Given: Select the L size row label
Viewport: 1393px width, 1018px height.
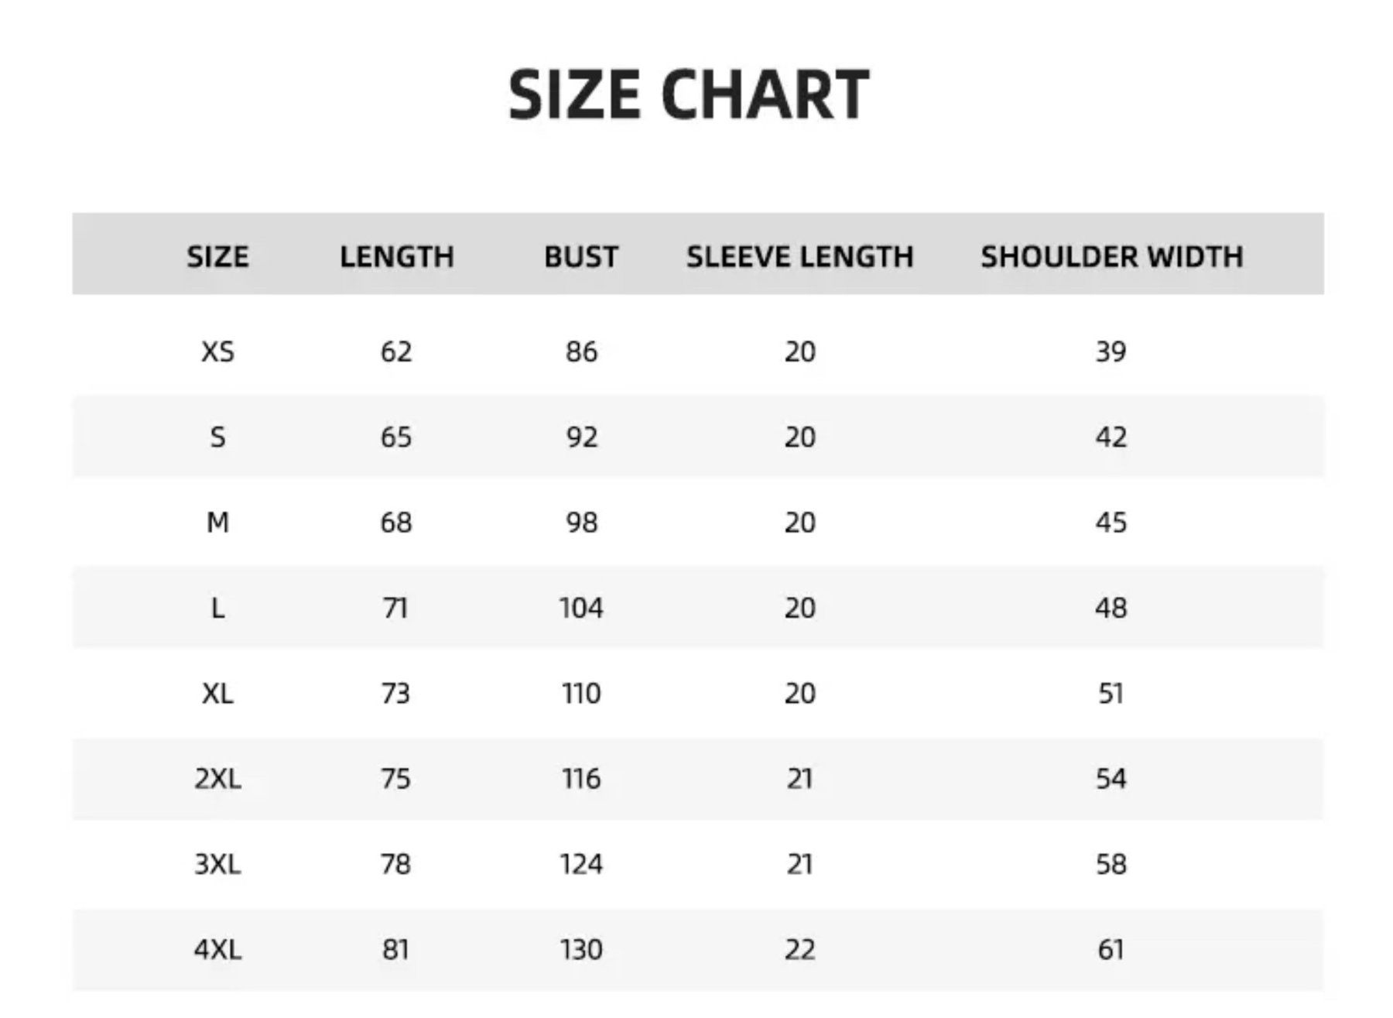Looking at the screenshot, I should pos(217,608).
